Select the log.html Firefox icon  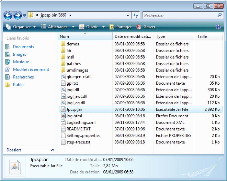(x=63, y=116)
